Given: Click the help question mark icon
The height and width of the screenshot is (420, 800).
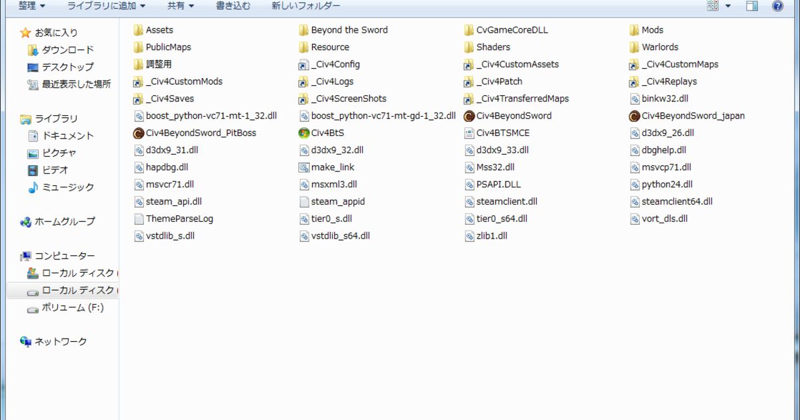Looking at the screenshot, I should pos(777,6).
